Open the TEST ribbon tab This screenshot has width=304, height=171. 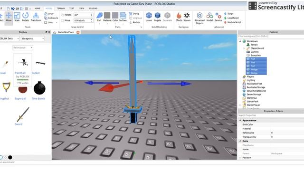coord(72,9)
